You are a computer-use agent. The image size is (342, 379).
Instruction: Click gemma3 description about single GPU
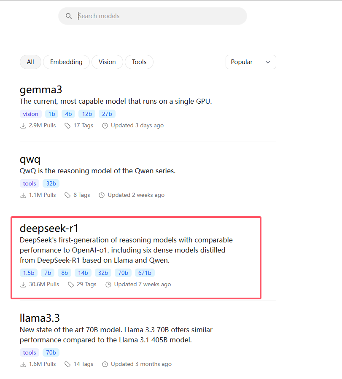tap(116, 101)
